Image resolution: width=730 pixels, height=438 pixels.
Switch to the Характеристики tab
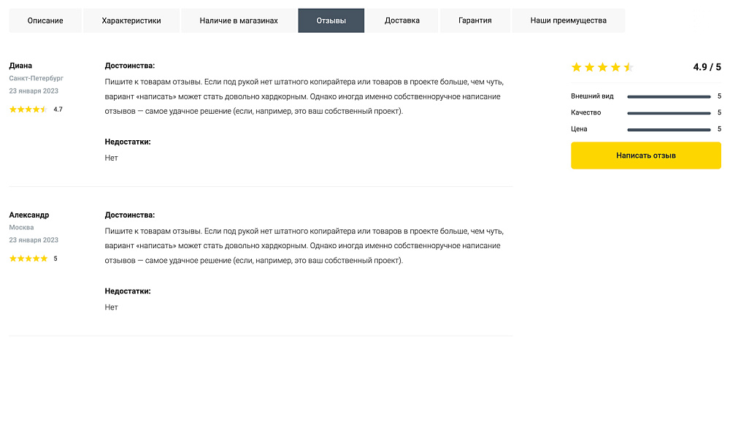[131, 20]
